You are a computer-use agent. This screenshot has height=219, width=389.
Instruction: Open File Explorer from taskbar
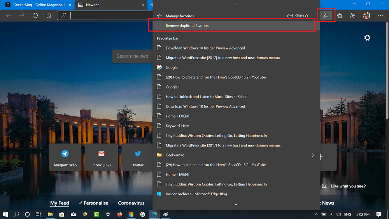coord(50,214)
